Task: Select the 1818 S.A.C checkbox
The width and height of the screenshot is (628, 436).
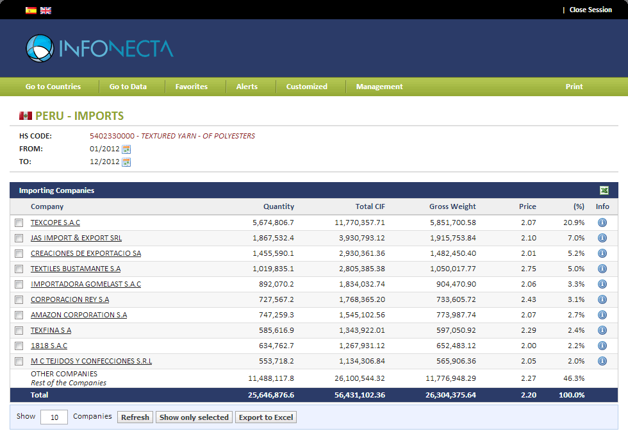Action: (19, 346)
